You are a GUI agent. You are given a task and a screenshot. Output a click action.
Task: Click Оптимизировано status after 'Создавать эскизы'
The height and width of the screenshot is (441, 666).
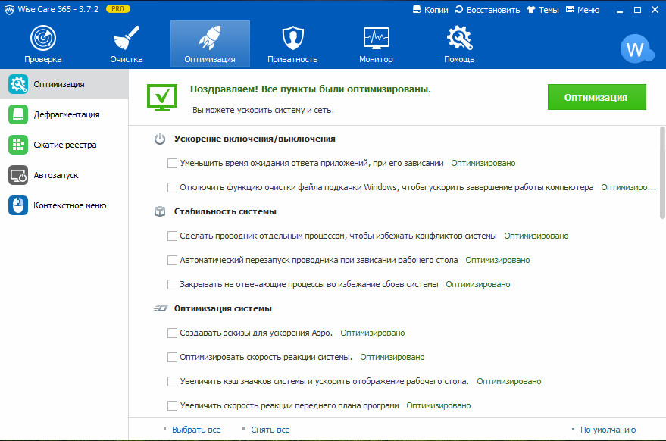(373, 333)
